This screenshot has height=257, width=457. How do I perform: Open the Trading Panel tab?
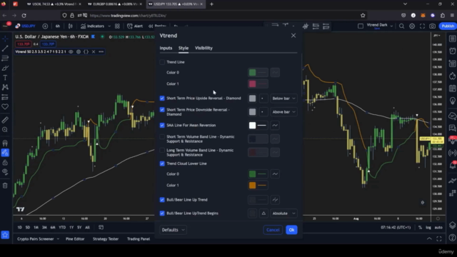tap(139, 239)
